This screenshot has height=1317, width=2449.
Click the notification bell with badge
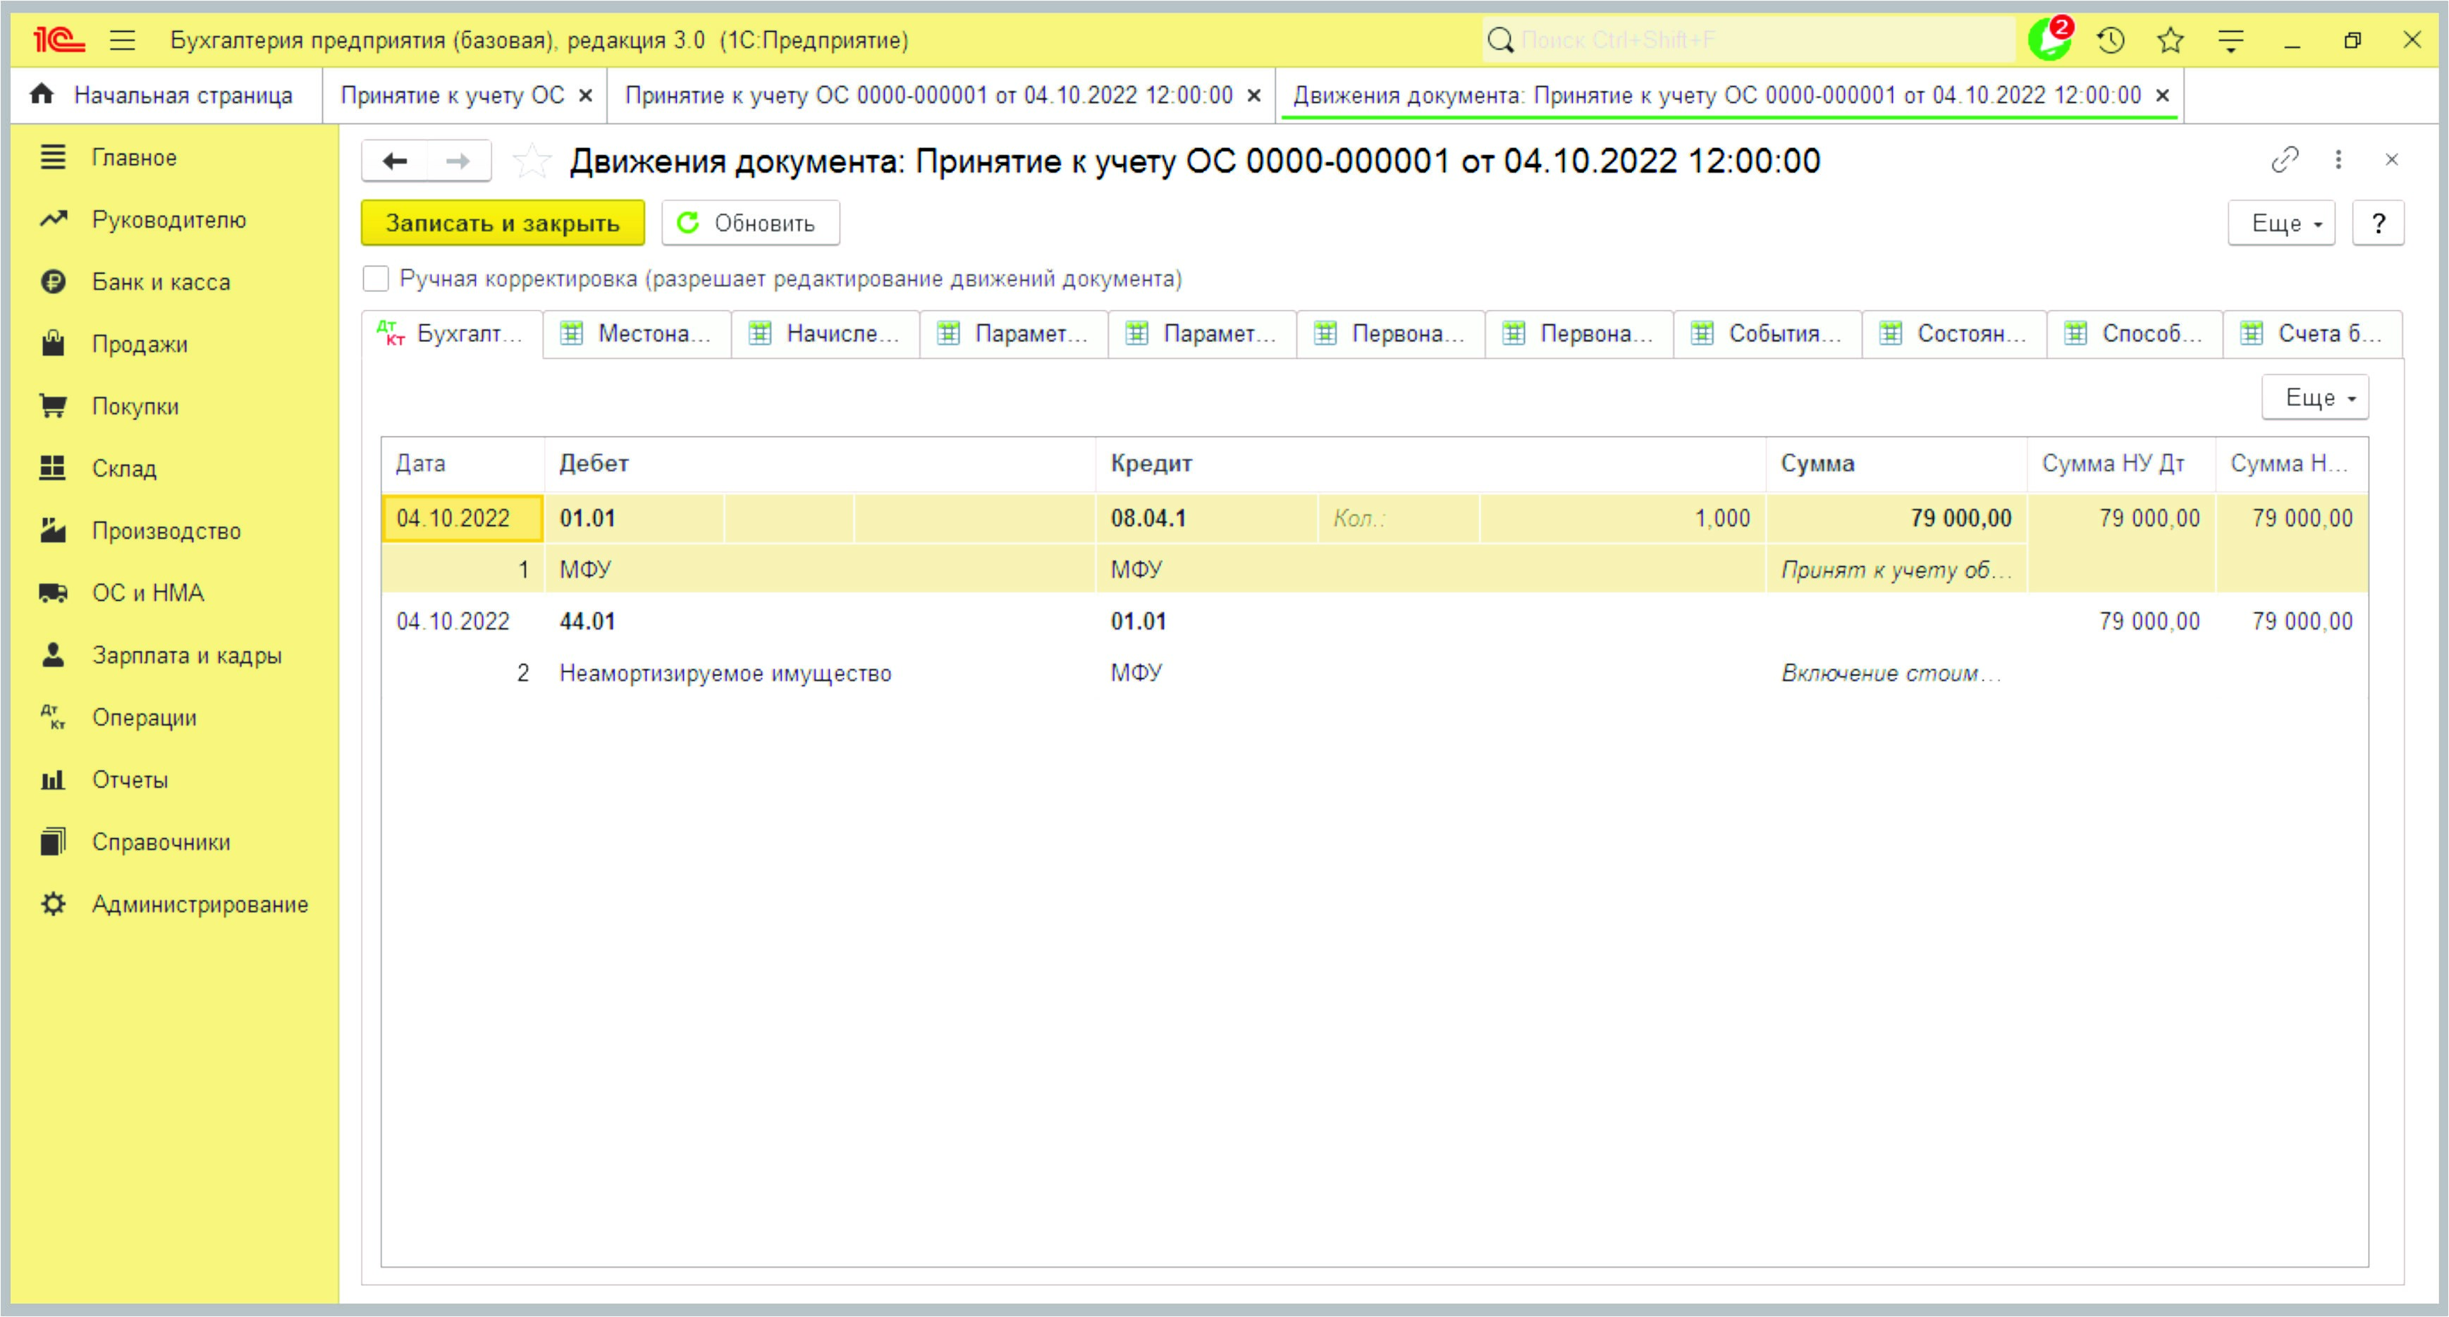point(2049,40)
